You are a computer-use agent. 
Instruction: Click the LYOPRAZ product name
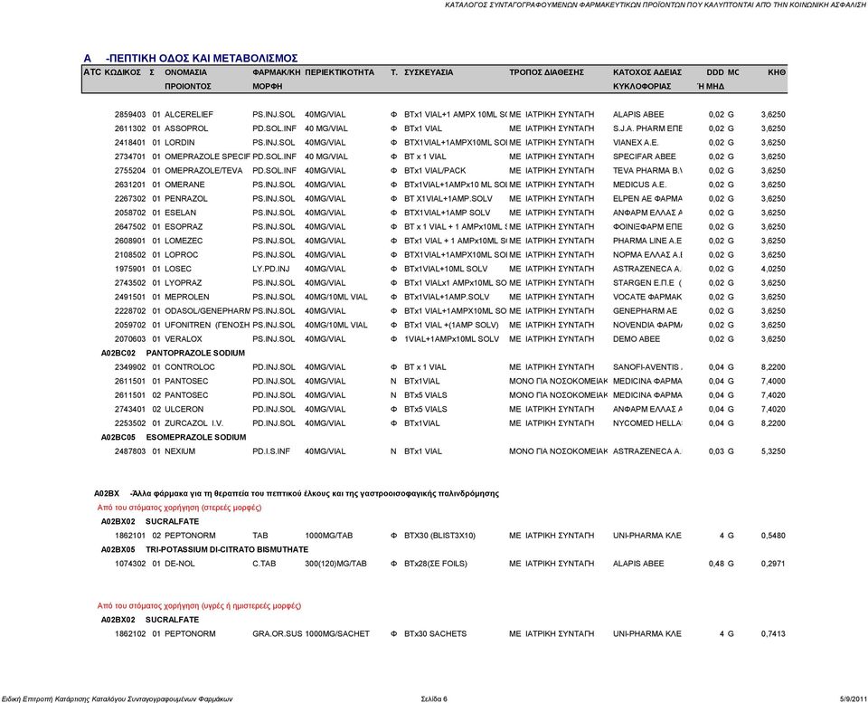tap(184, 283)
